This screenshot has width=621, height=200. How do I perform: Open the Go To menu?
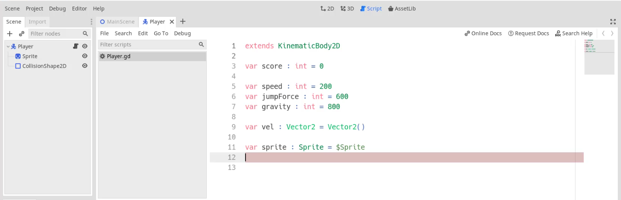point(161,33)
